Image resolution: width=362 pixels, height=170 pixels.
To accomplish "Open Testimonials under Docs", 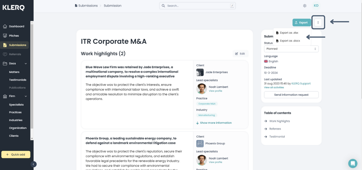I will click(18, 80).
